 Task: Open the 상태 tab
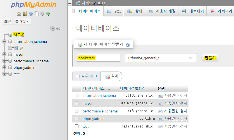[x=135, y=11]
